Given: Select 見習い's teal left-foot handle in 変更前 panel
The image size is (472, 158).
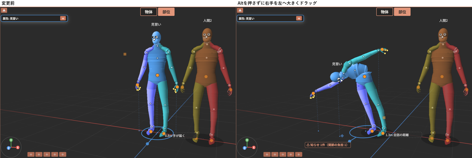Looking at the screenshot, I should click(164, 134).
